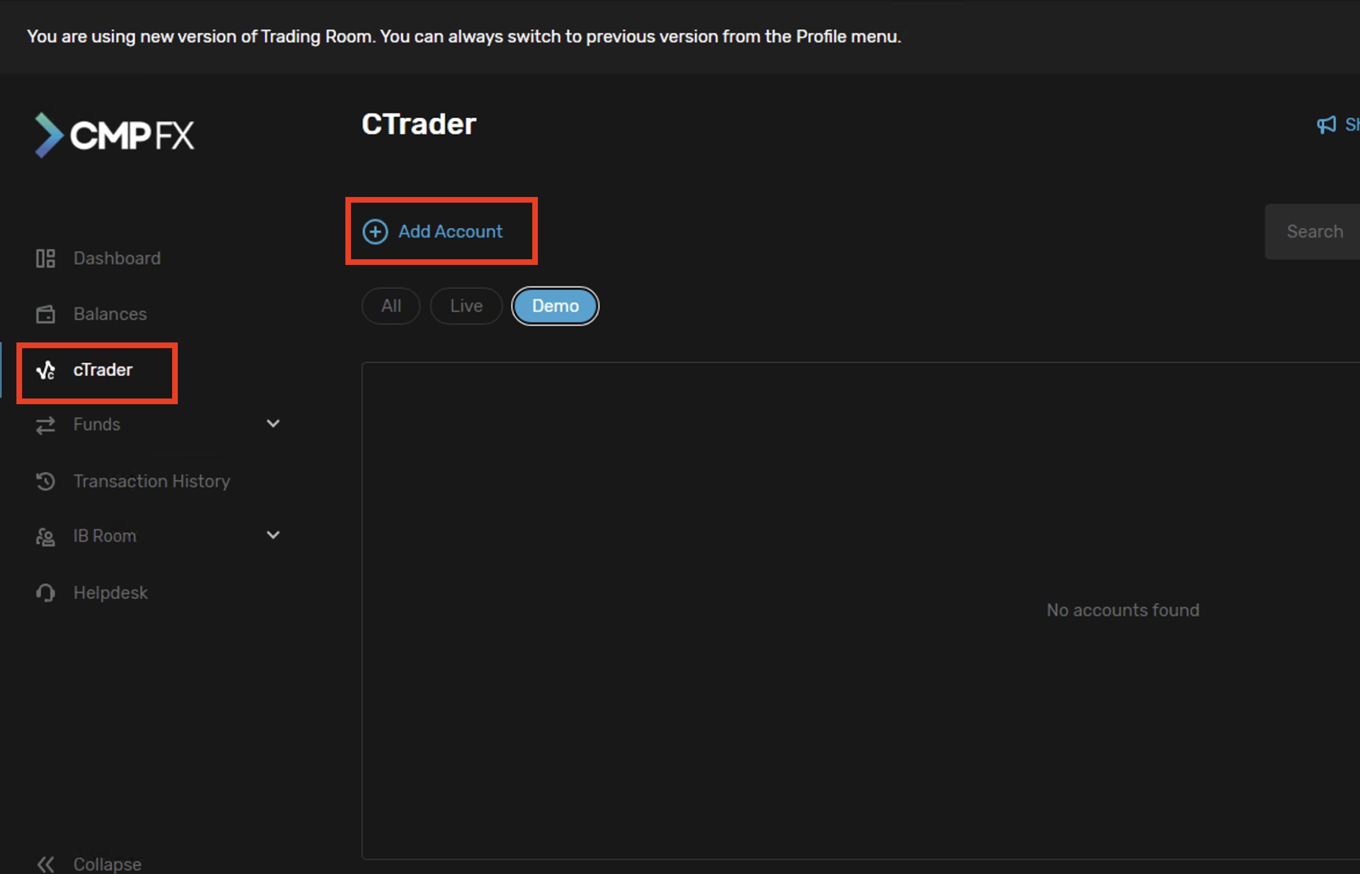Image resolution: width=1360 pixels, height=874 pixels.
Task: Open Dashboard from the sidebar
Action: pyautogui.click(x=117, y=258)
